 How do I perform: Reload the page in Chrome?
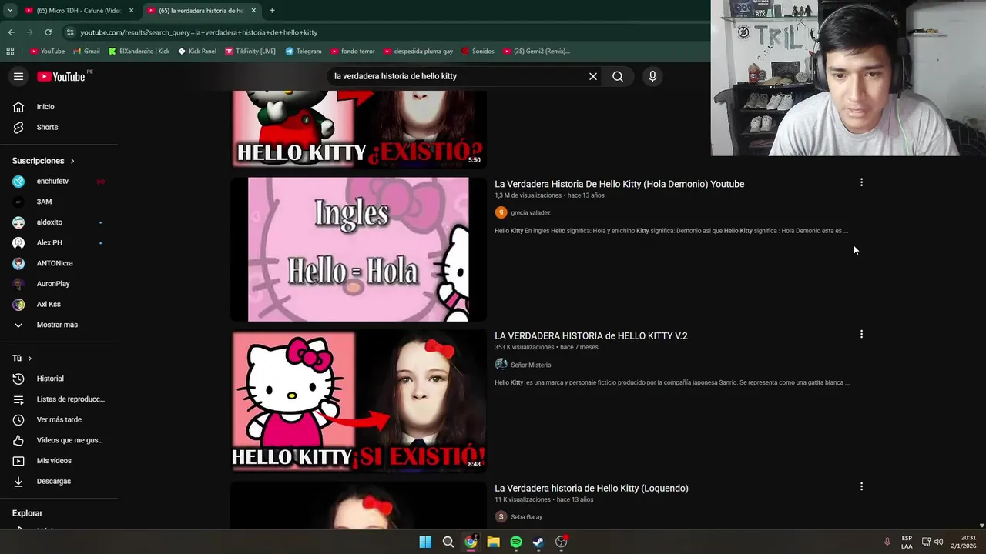click(48, 32)
